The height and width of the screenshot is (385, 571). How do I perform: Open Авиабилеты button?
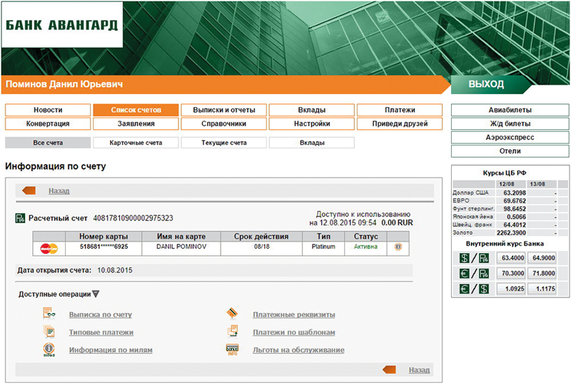click(510, 110)
